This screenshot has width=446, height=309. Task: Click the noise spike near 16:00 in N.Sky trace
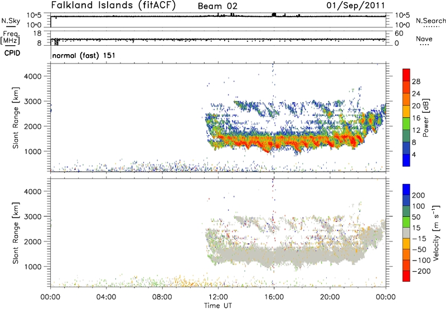[x=274, y=15]
